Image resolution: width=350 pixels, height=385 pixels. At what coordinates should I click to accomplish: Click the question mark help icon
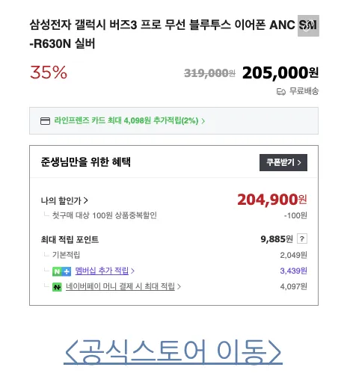pos(302,238)
